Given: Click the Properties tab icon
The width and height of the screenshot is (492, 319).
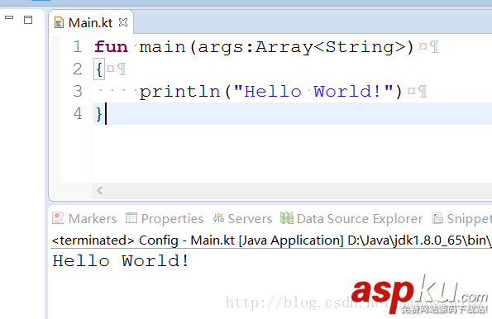Looking at the screenshot, I should tap(131, 218).
